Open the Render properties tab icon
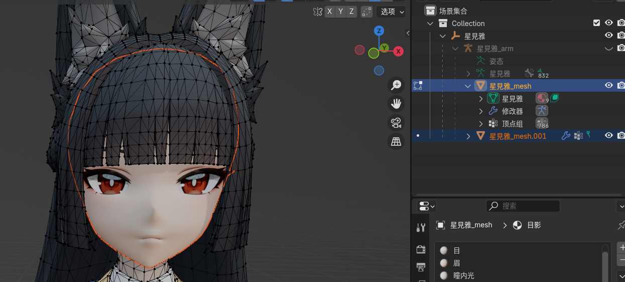Screen dimensions: 625x282 click(421, 249)
